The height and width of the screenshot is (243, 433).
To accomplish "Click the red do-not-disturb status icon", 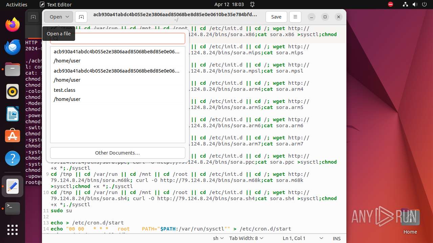I will [391, 4].
